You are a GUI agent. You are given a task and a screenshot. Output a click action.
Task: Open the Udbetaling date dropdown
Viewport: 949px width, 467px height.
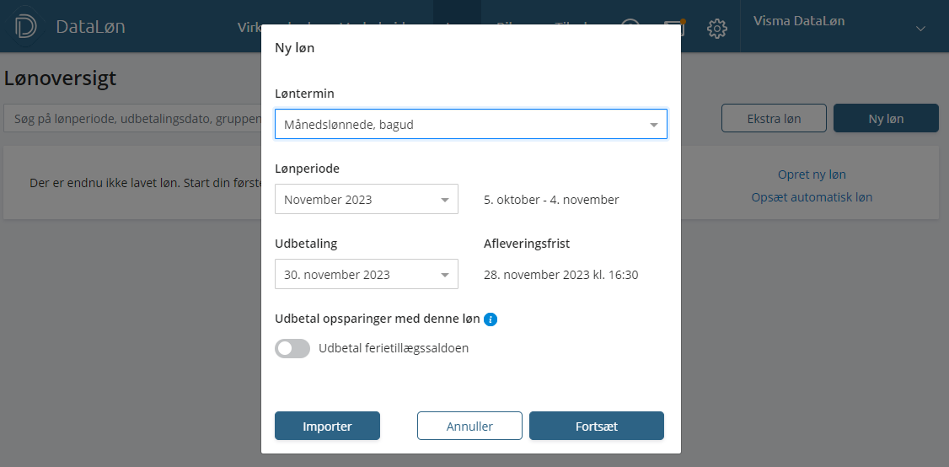366,274
